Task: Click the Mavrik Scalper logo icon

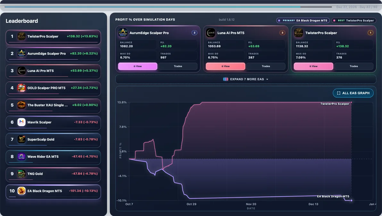Action: [x=21, y=122]
